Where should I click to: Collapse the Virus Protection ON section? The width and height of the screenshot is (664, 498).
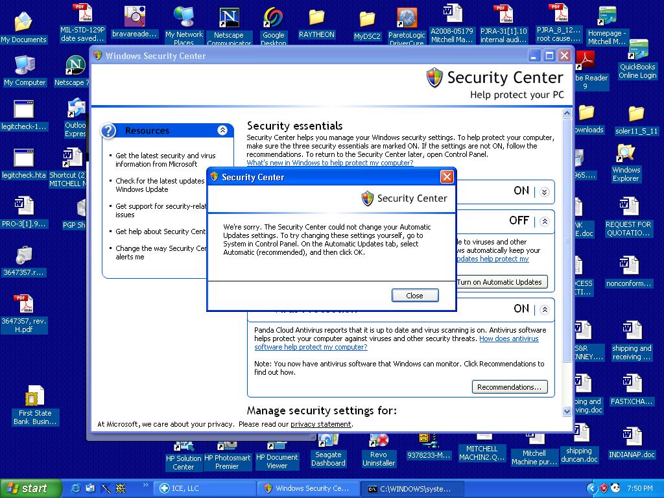tap(545, 309)
